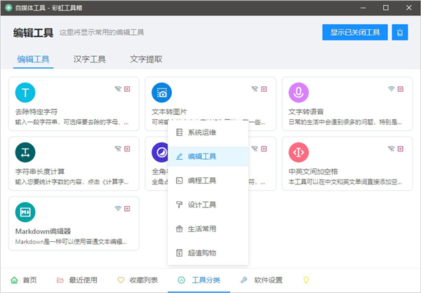Screen dimensions: 421x293
Task: Switch to the 文字提取 tab
Action: pos(146,60)
